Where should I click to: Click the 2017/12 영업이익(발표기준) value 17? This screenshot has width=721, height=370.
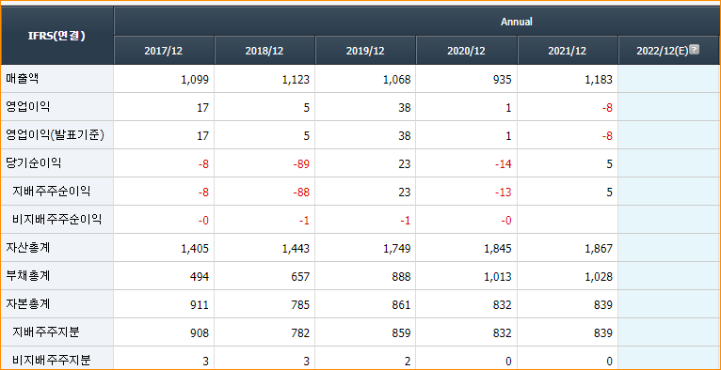[203, 136]
